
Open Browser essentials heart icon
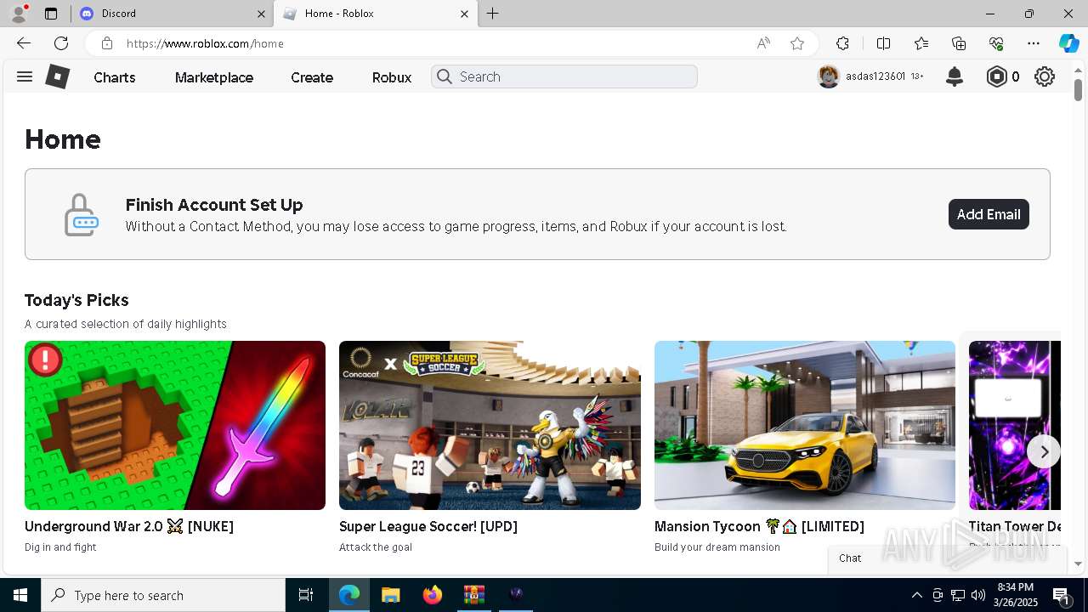[996, 43]
